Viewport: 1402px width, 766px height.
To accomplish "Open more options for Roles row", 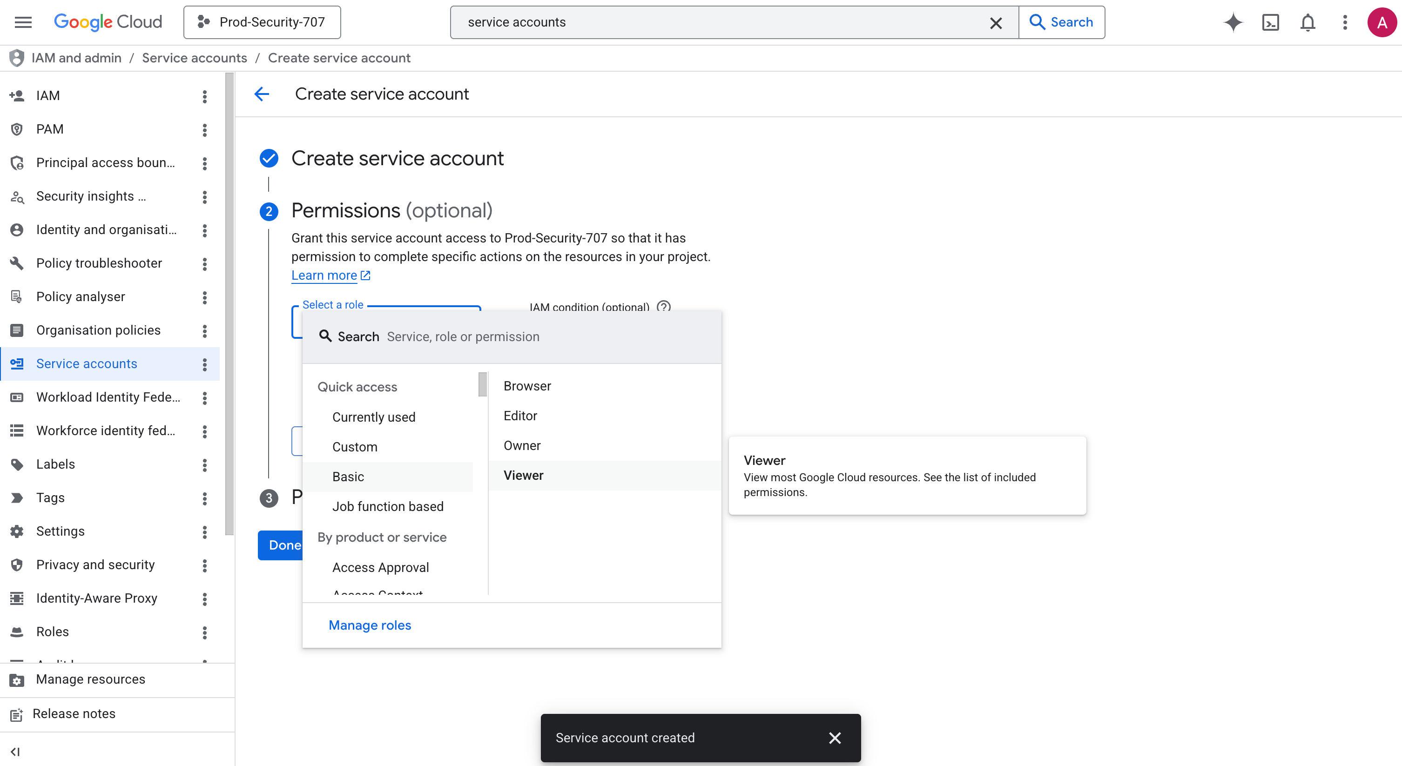I will point(205,633).
